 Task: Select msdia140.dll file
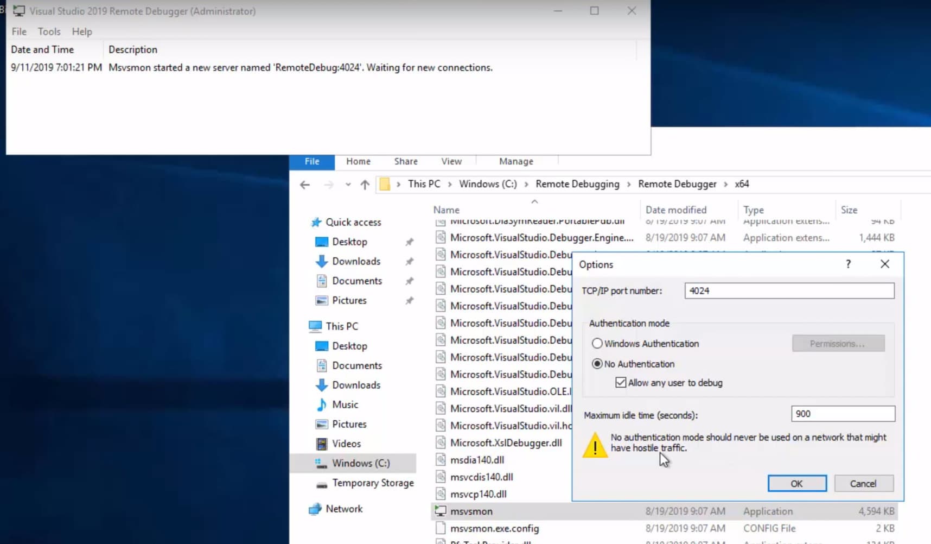point(477,460)
